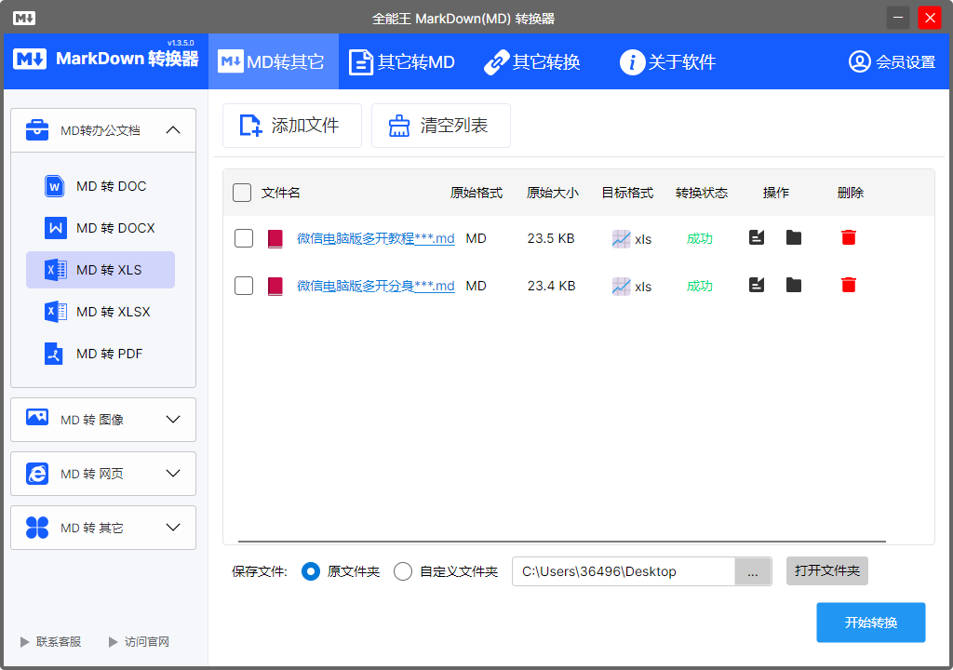Viewport: 953px width, 670px height.
Task: Click the save path input field
Action: (x=624, y=571)
